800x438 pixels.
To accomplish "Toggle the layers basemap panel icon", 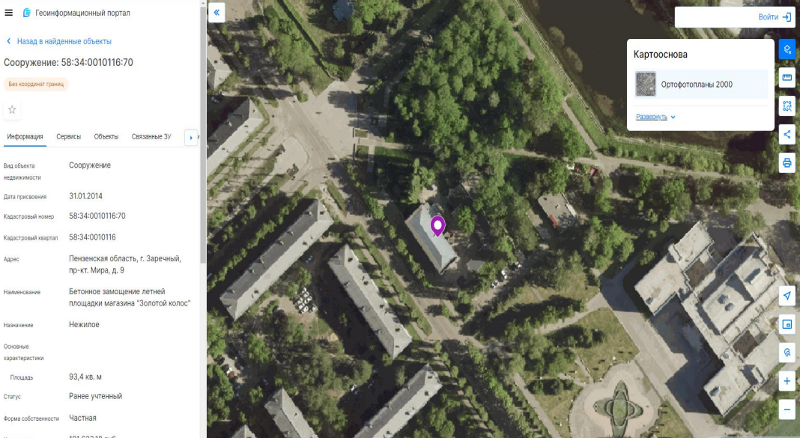I will (787, 49).
